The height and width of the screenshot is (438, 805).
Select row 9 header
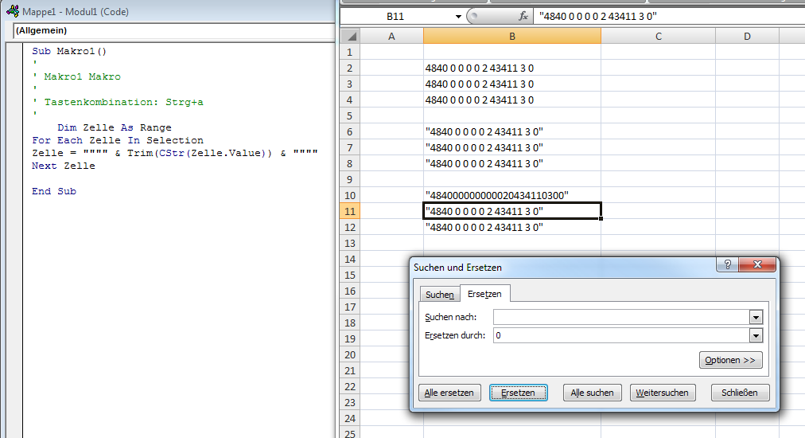350,179
